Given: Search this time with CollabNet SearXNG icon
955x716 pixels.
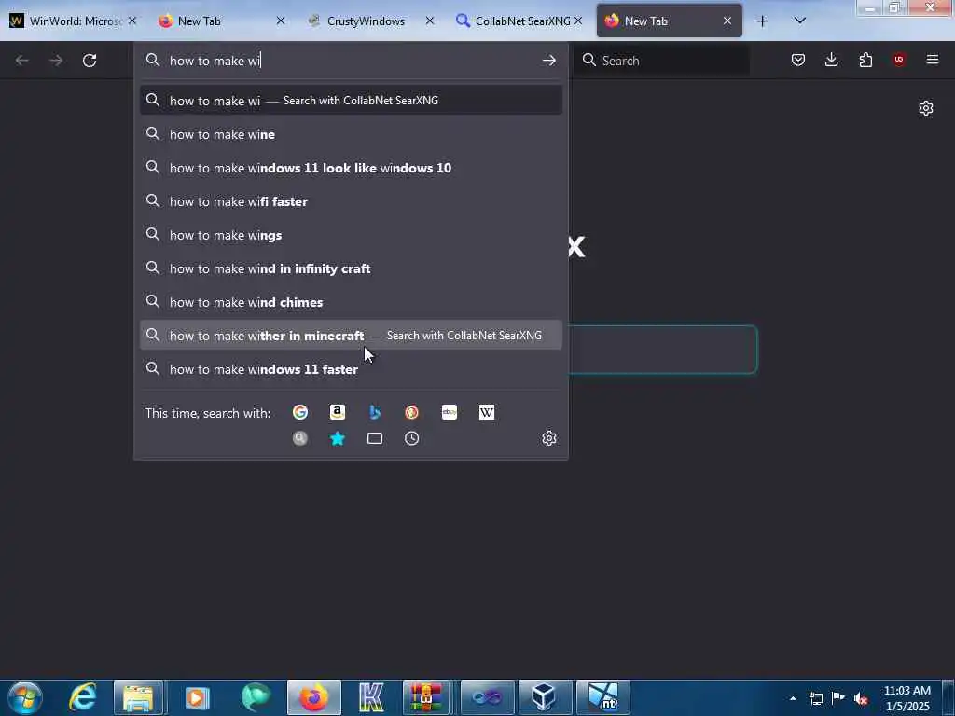Looking at the screenshot, I should point(300,438).
